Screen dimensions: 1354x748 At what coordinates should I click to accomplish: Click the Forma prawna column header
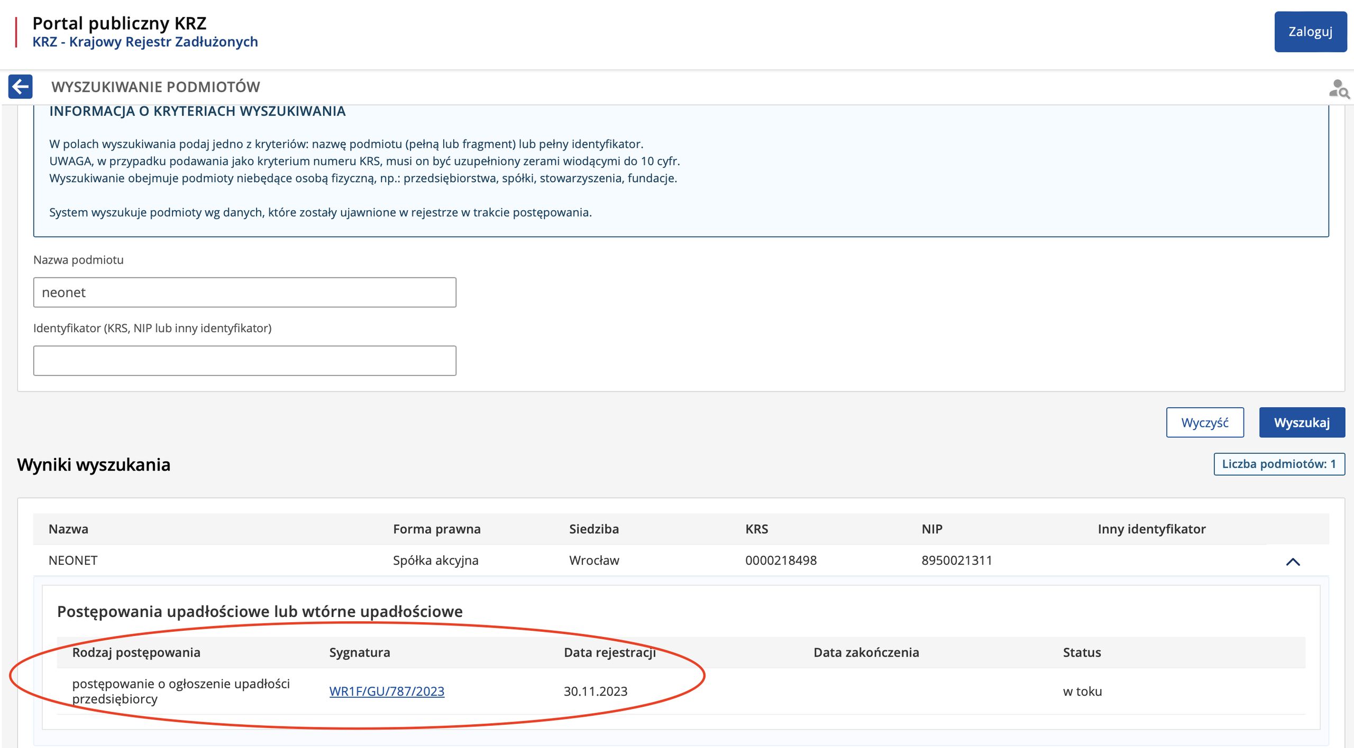pyautogui.click(x=436, y=529)
